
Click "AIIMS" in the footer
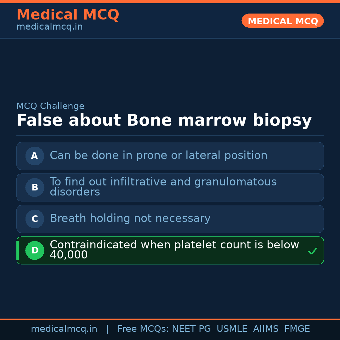266,329
